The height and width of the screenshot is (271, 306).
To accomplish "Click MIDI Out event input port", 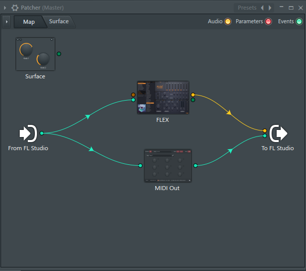I will pos(140,166).
